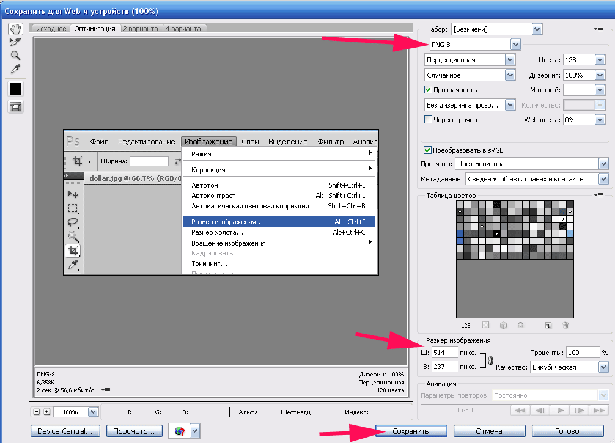615x443 pixels.
Task: Select the Hand tool
Action: click(x=15, y=29)
